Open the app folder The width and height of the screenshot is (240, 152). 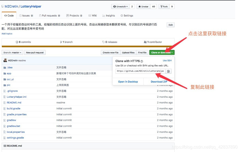(x=9, y=73)
